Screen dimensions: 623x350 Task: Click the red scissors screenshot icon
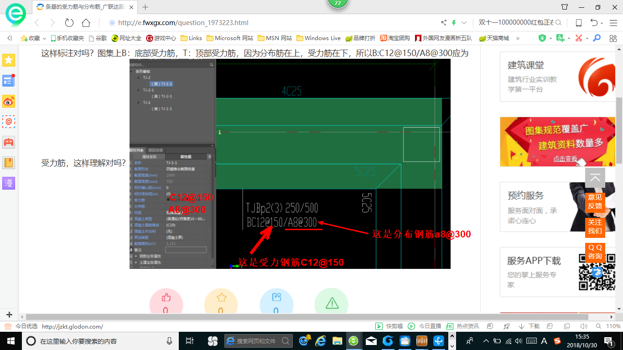tap(579, 38)
